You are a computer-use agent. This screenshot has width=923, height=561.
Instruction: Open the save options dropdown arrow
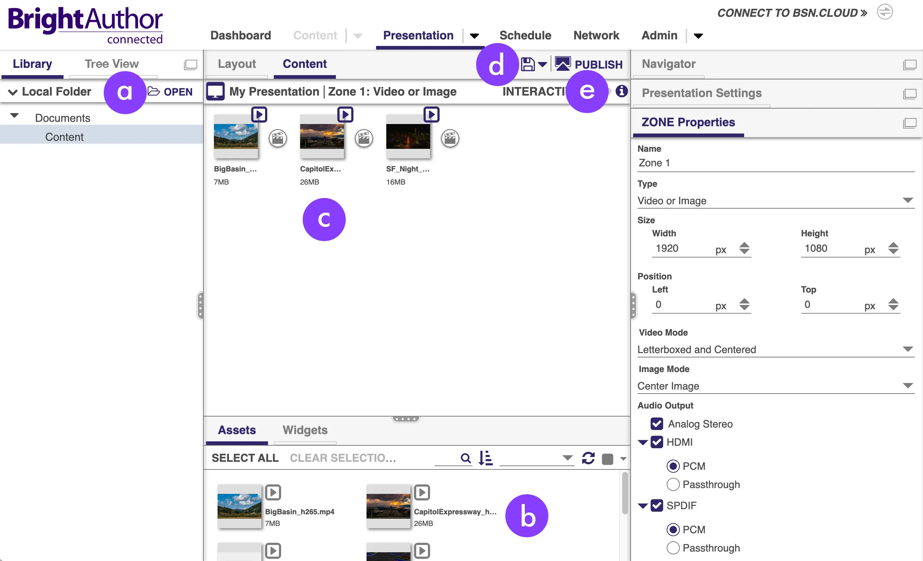[542, 65]
